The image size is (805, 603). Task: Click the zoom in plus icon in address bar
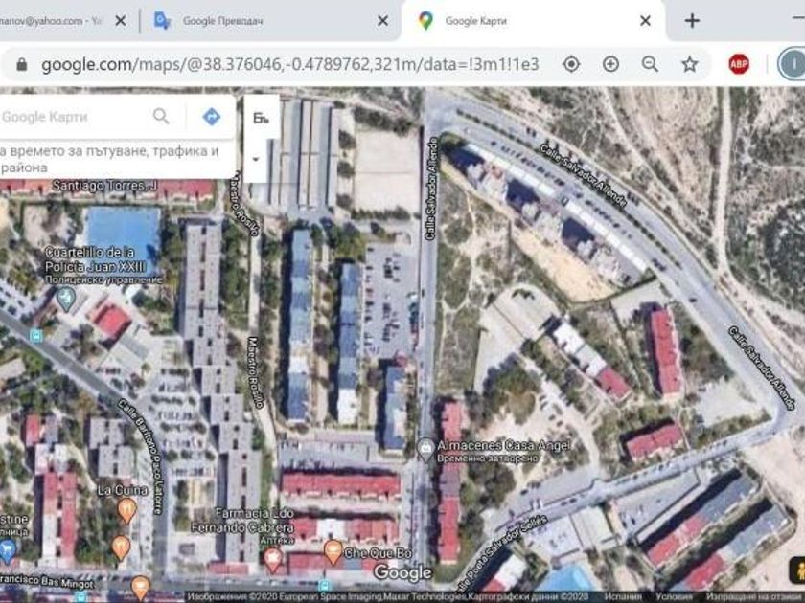[x=610, y=65]
